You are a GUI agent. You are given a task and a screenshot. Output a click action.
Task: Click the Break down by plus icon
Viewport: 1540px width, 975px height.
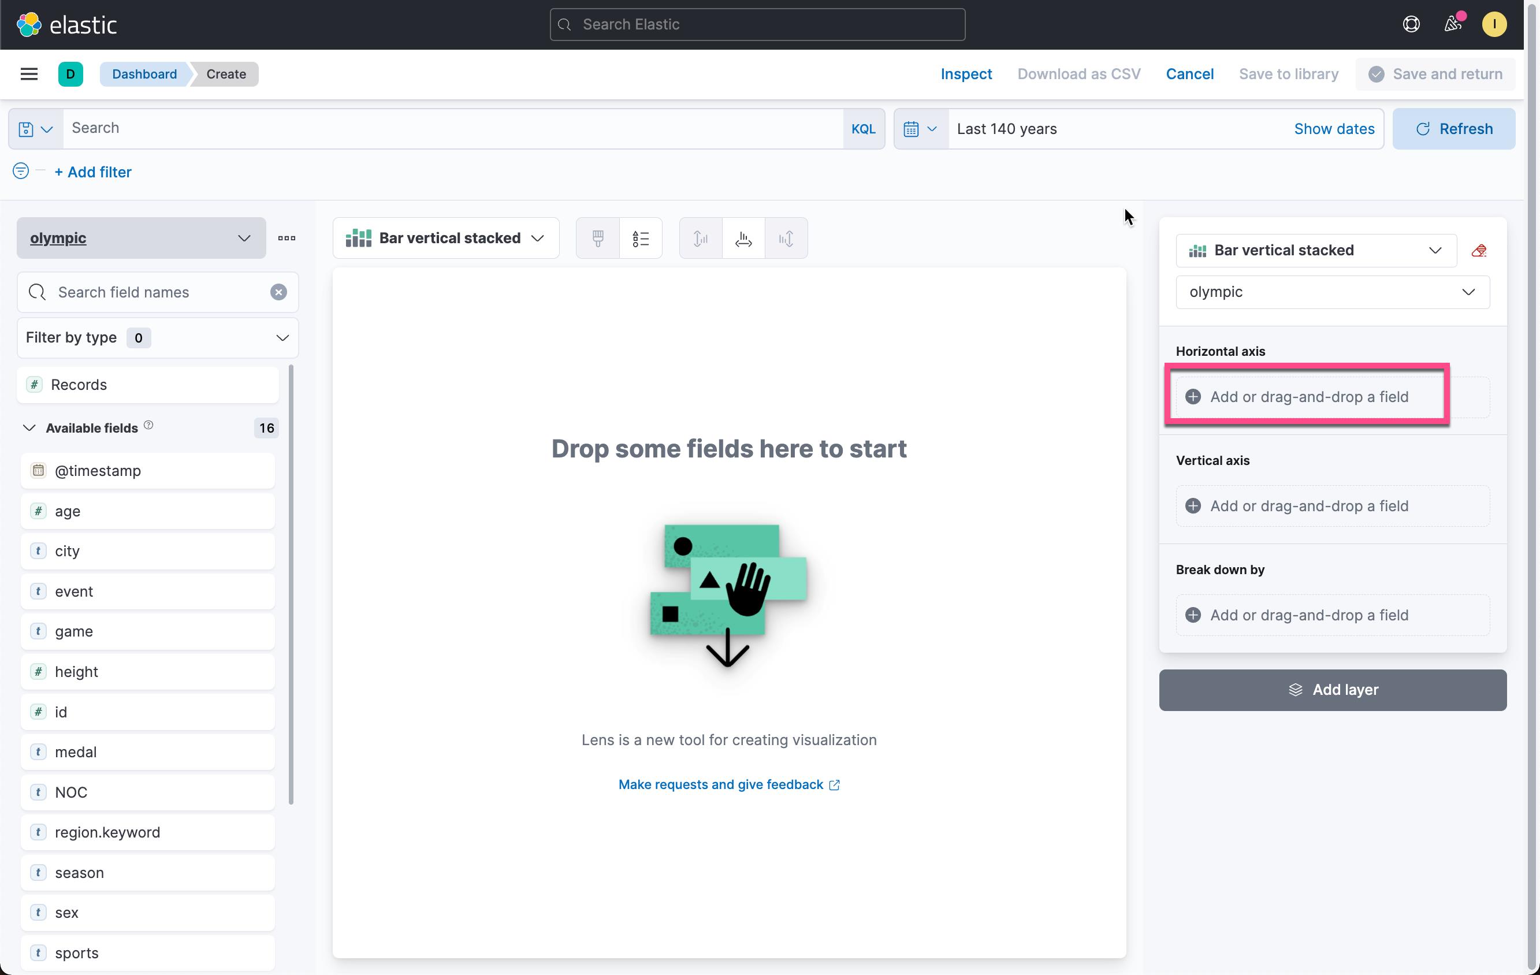coord(1193,616)
